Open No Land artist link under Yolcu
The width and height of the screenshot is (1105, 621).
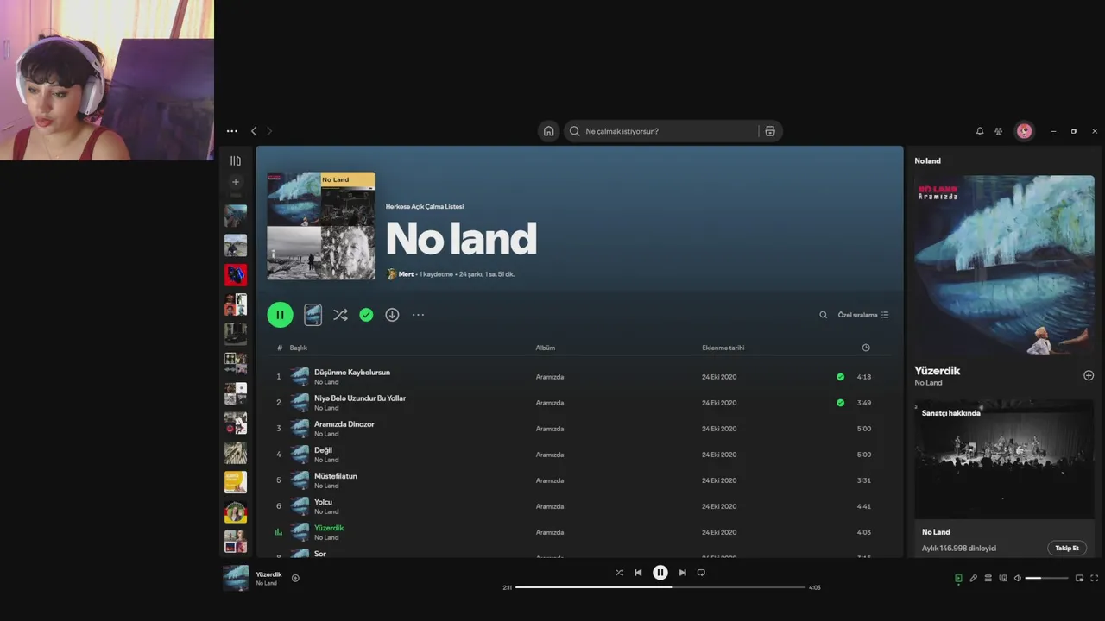click(326, 511)
